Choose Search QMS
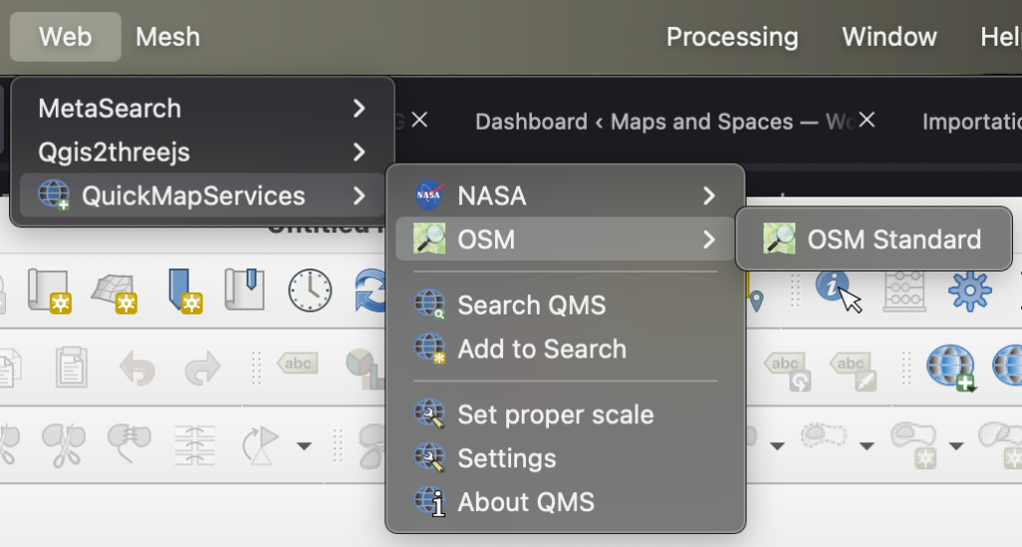 565,305
